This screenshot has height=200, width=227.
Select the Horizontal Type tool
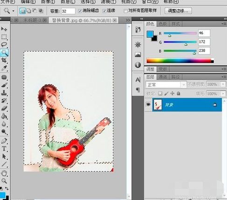[x=4, y=149]
